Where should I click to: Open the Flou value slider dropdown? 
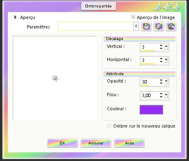(x=166, y=95)
